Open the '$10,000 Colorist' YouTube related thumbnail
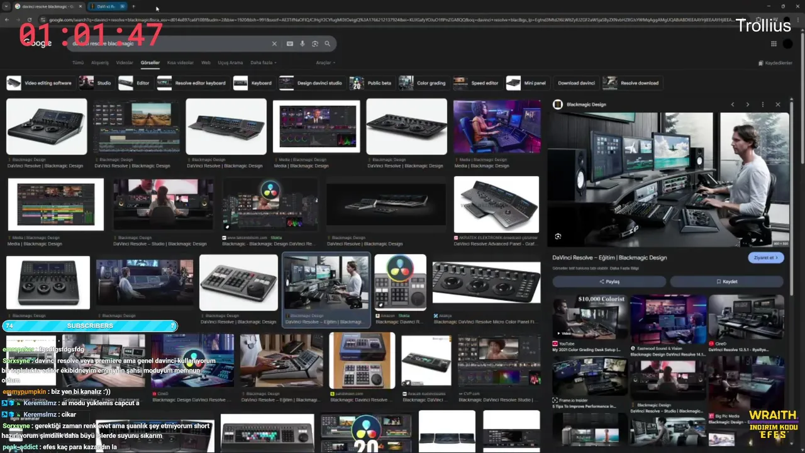The image size is (805, 453). 589,316
